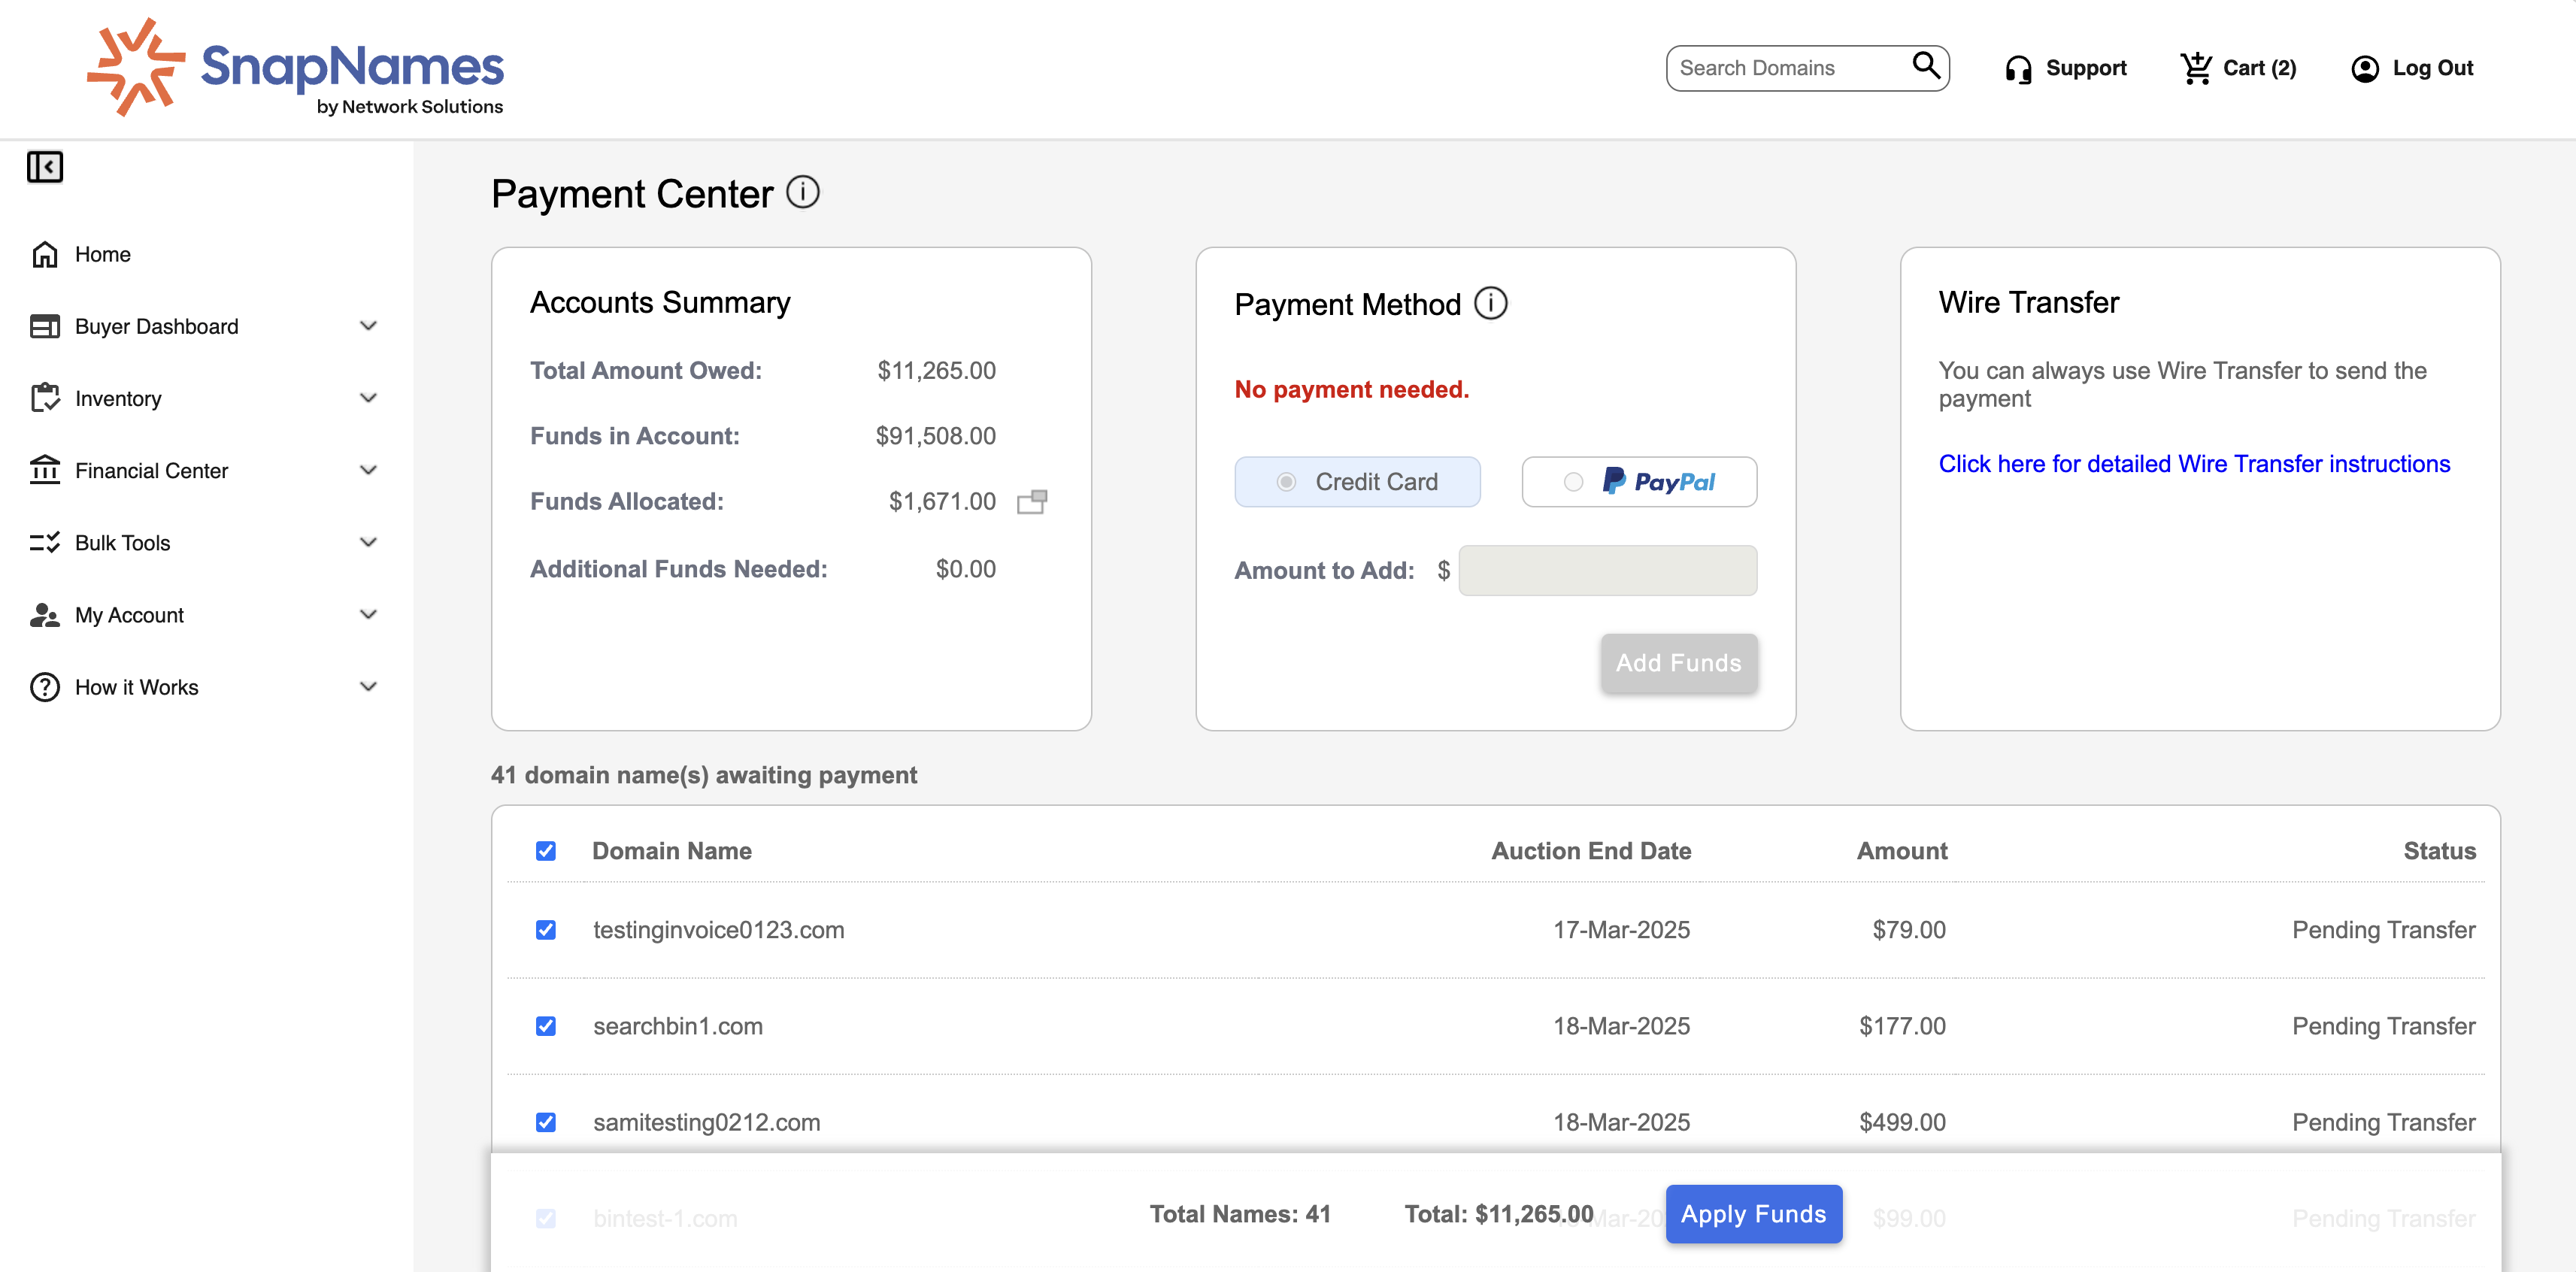
Task: Click the Amount to Add field
Action: point(1608,570)
